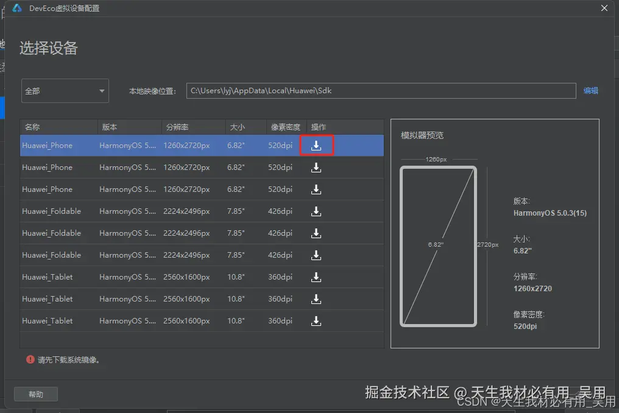The height and width of the screenshot is (413, 619).
Task: Download image for the highlighted Huawei_Phone row
Action: [x=316, y=146]
